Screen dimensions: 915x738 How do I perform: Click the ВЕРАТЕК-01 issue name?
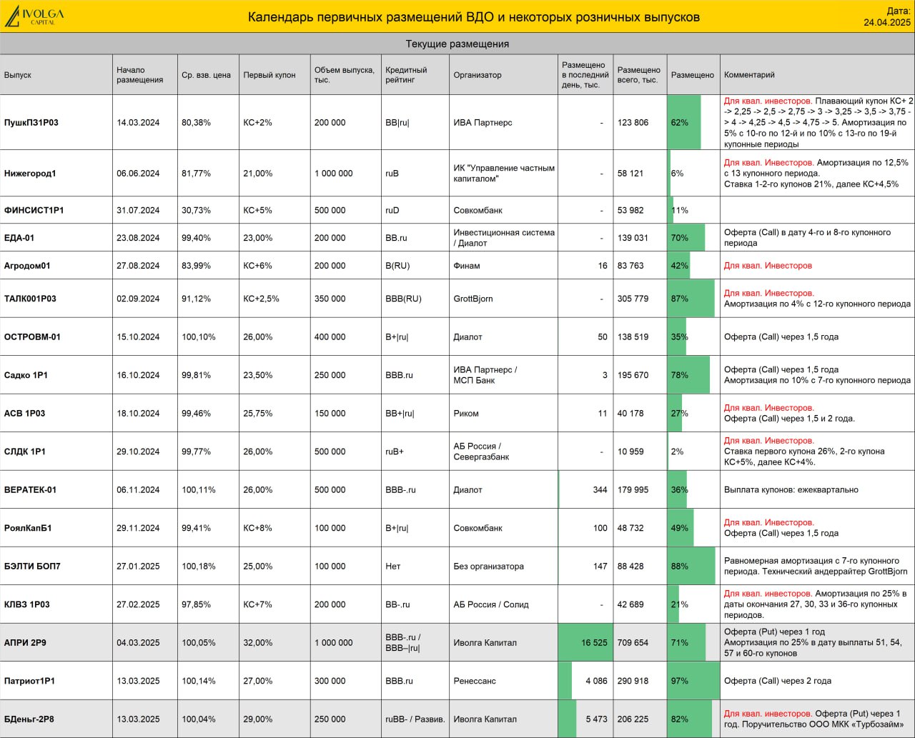30,490
